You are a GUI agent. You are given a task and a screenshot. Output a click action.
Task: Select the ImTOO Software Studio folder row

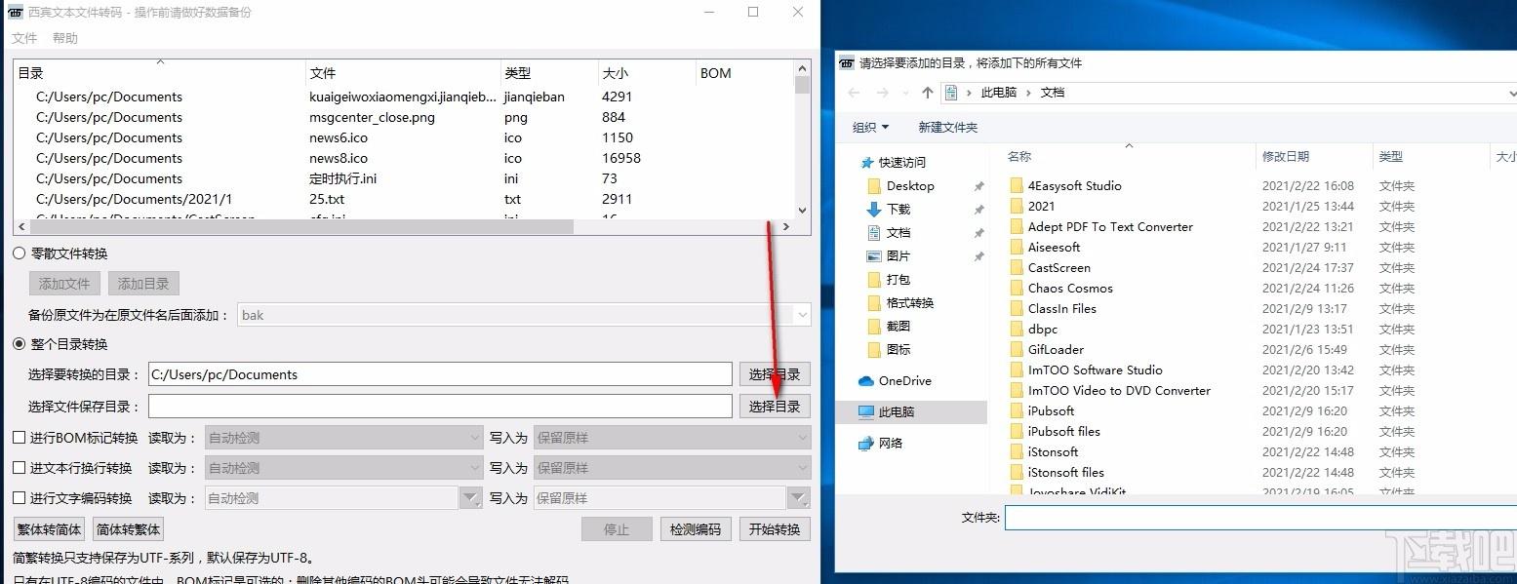[1095, 370]
